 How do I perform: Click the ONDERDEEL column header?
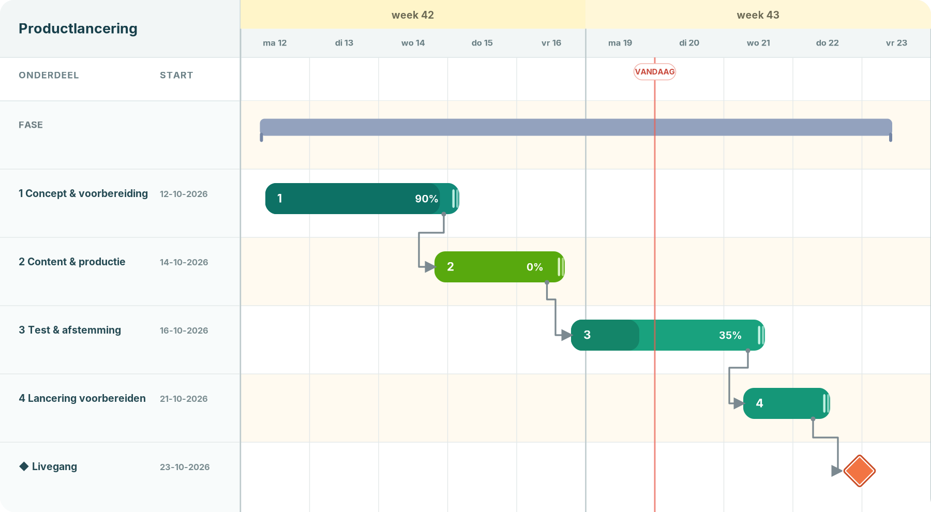pos(49,76)
